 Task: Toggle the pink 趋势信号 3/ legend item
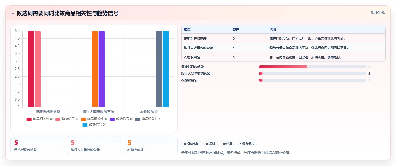67,119
